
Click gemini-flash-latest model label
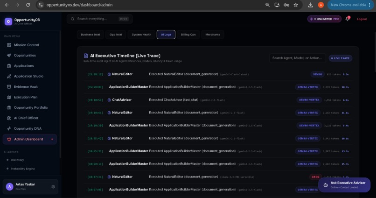[x=235, y=74]
